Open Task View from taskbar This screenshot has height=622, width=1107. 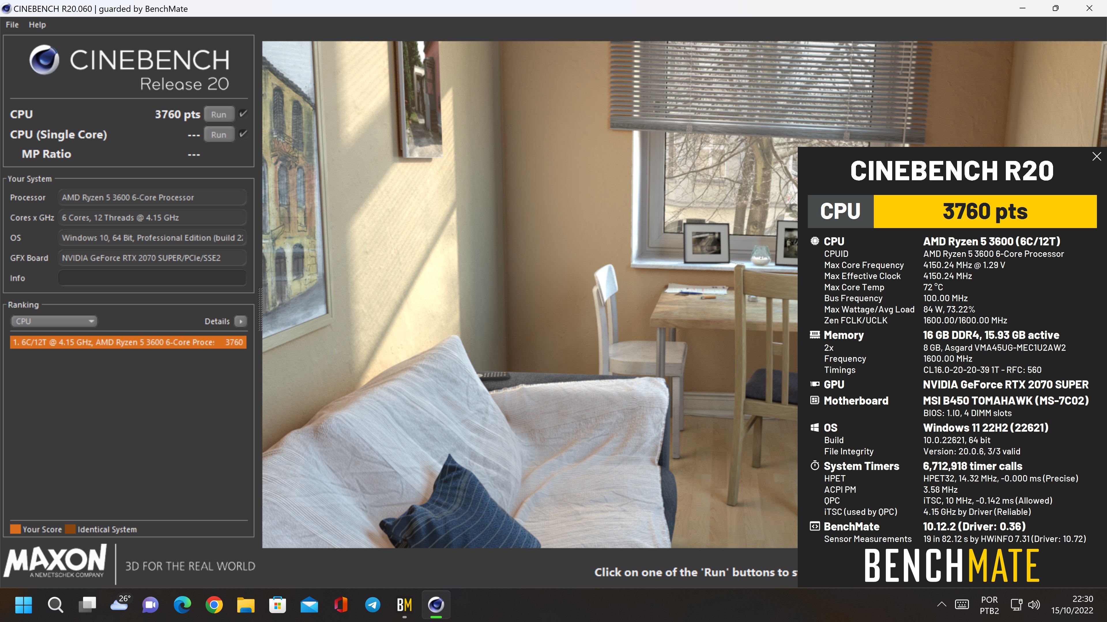pos(87,605)
